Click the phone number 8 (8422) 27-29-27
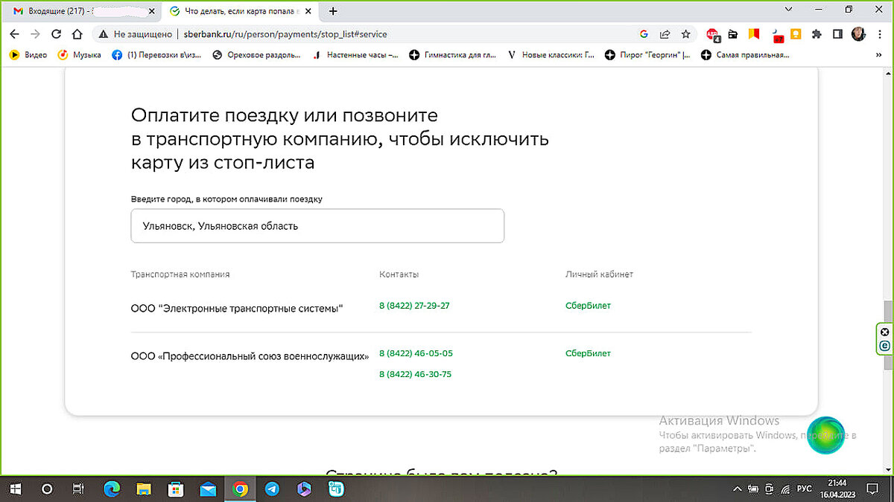The height and width of the screenshot is (502, 894). coord(414,305)
